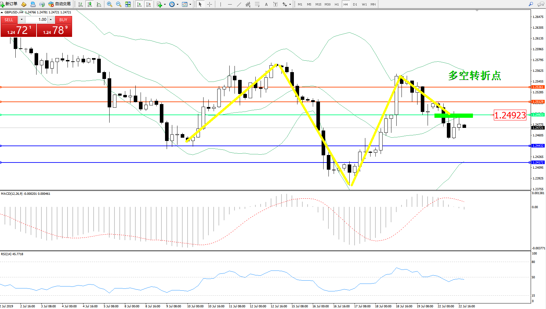Switch chart to candlestick display mode
The width and height of the screenshot is (546, 309).
click(90, 4)
